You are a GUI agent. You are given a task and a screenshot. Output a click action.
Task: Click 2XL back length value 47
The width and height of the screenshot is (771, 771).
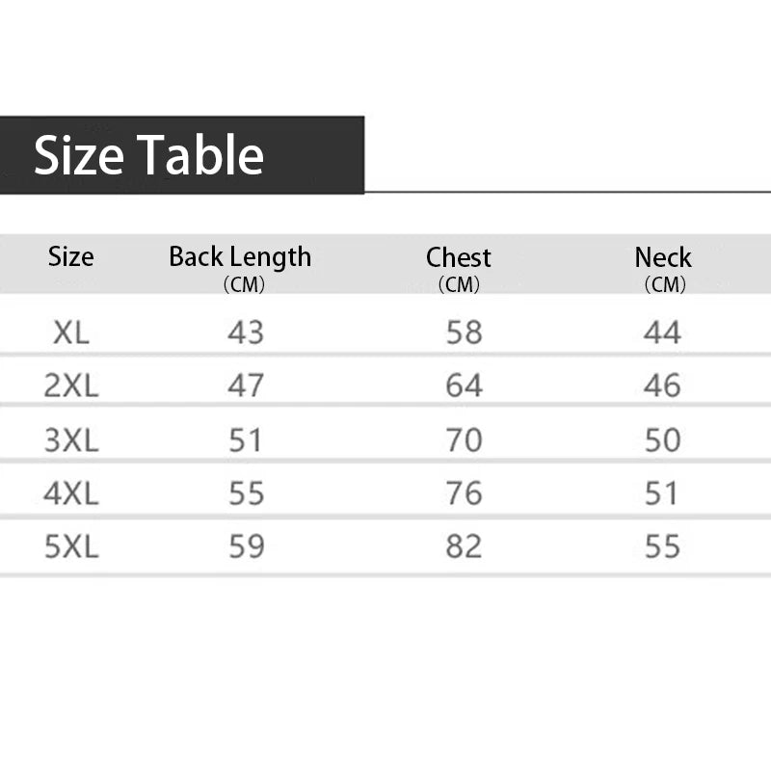246,386
